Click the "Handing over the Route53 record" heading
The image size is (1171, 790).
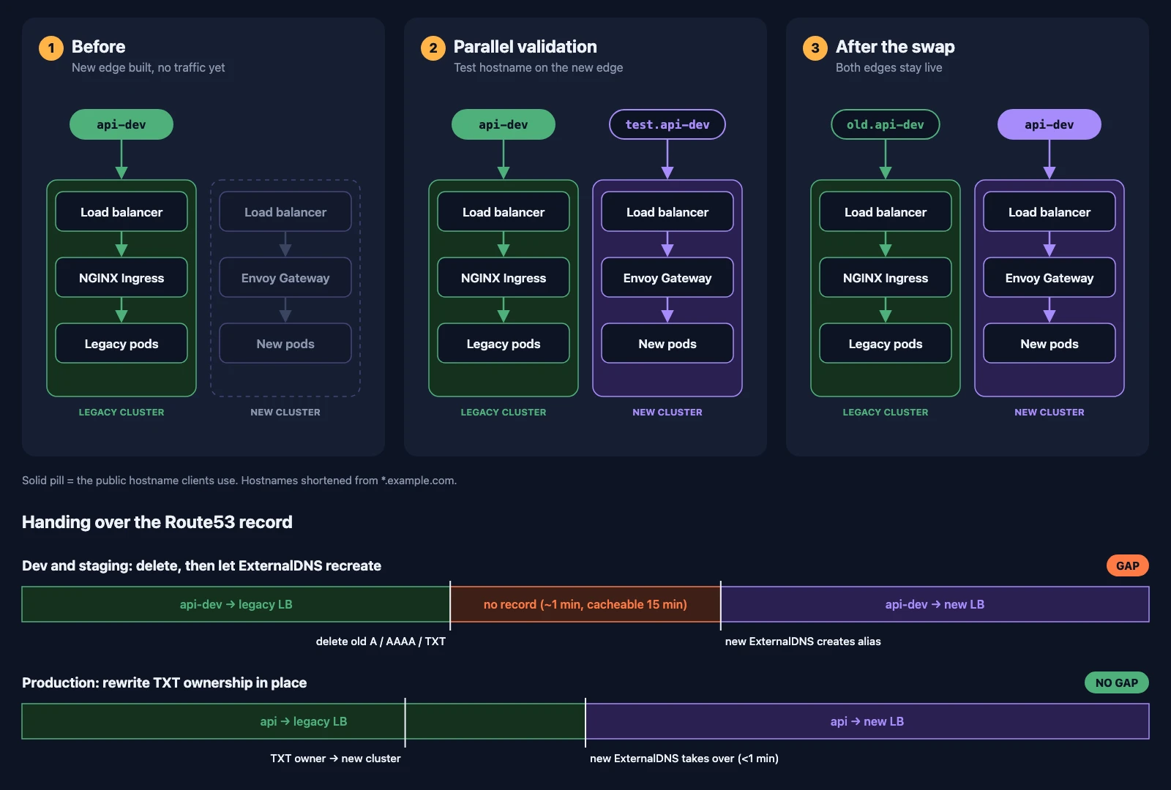157,522
